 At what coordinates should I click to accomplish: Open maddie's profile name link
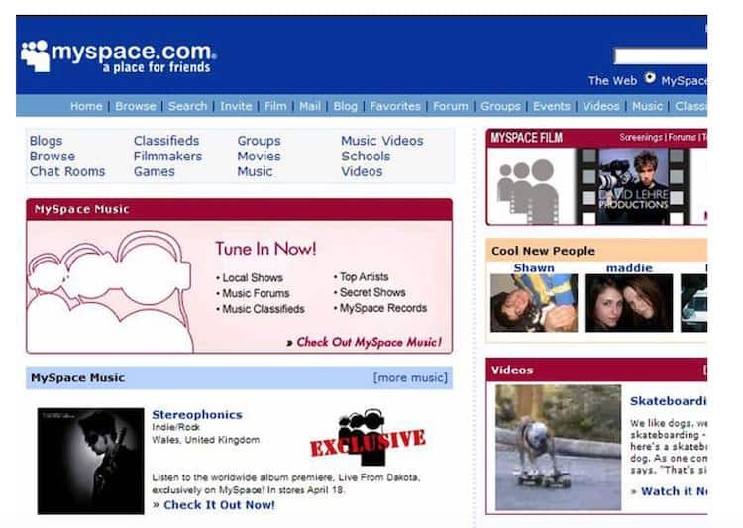pos(629,267)
